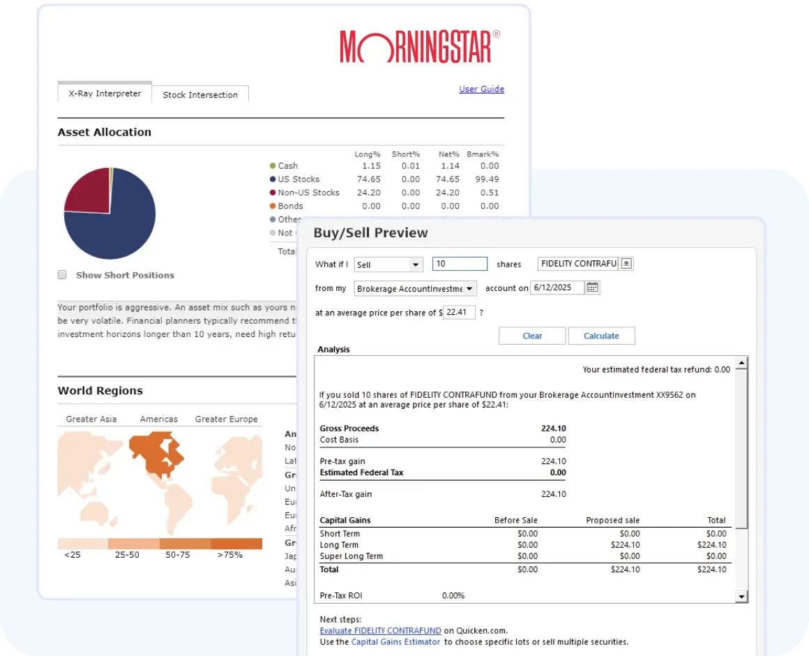Click the security lookup icon beside FIDELITY CONTRAFUND
The image size is (809, 656).
pyautogui.click(x=626, y=263)
